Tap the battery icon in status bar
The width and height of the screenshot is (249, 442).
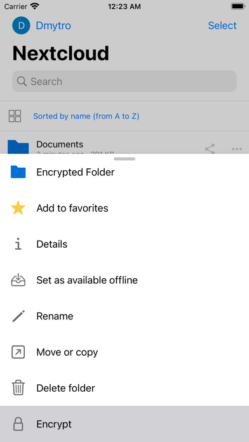coord(238,6)
